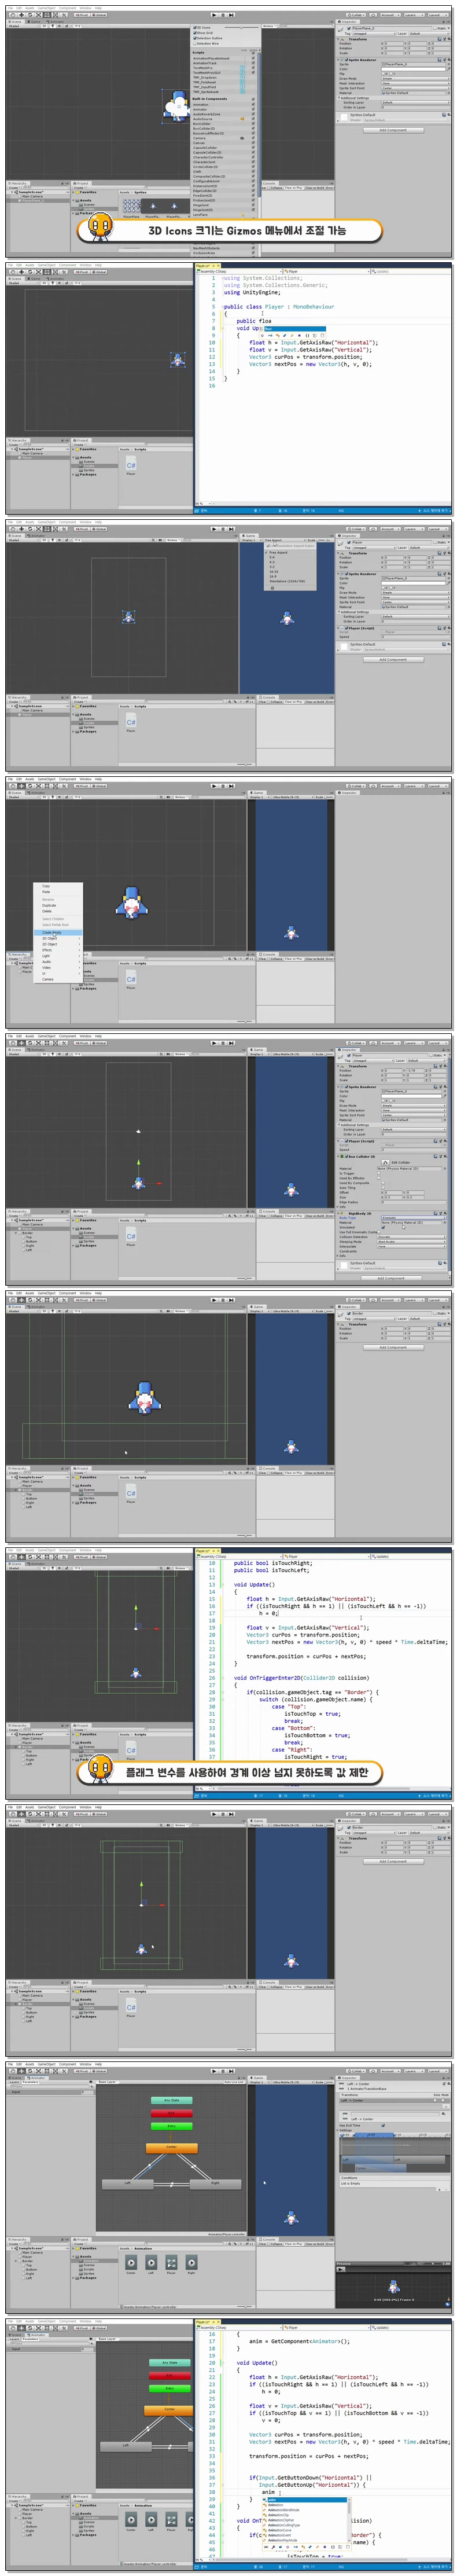Toggle the Show Grid checkbox in the Gizmos menu
Screen dimensions: 457x2576
click(195, 33)
